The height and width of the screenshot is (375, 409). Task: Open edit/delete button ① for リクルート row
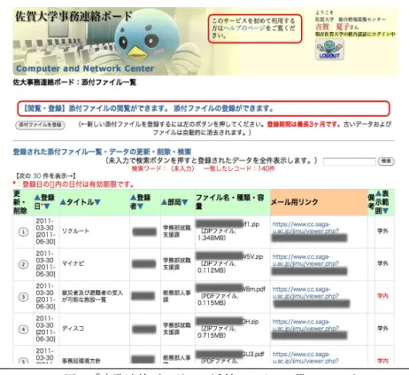(x=23, y=232)
